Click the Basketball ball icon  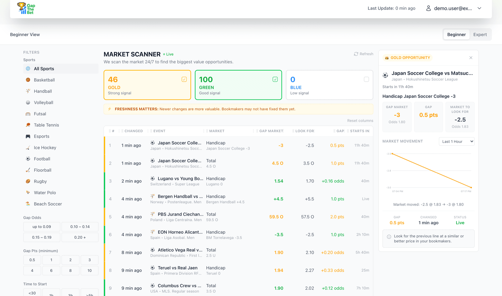28,80
